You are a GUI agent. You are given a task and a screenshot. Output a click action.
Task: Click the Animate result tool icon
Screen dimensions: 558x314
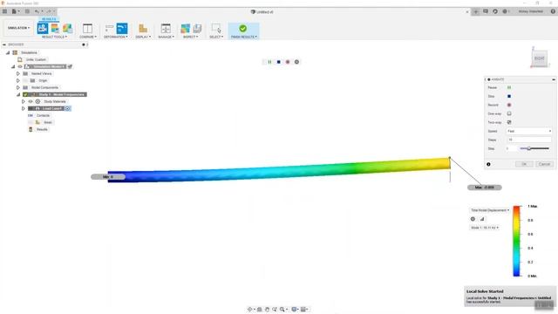coord(43,28)
